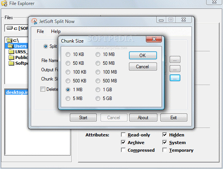The height and width of the screenshot is (169, 223).
Task: Open the About dialog
Action: [143, 117]
